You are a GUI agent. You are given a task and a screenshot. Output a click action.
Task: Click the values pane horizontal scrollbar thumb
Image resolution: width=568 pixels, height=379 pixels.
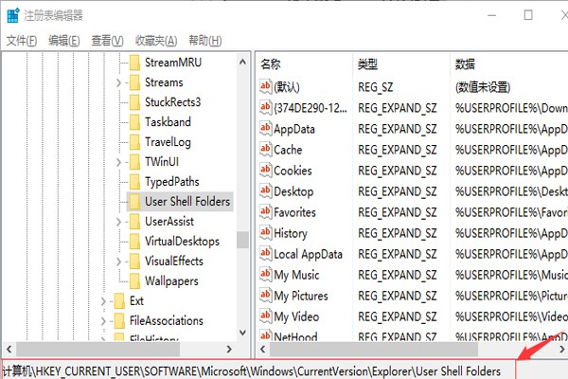click(374, 350)
